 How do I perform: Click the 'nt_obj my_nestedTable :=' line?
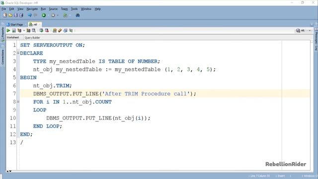[x=124, y=70]
